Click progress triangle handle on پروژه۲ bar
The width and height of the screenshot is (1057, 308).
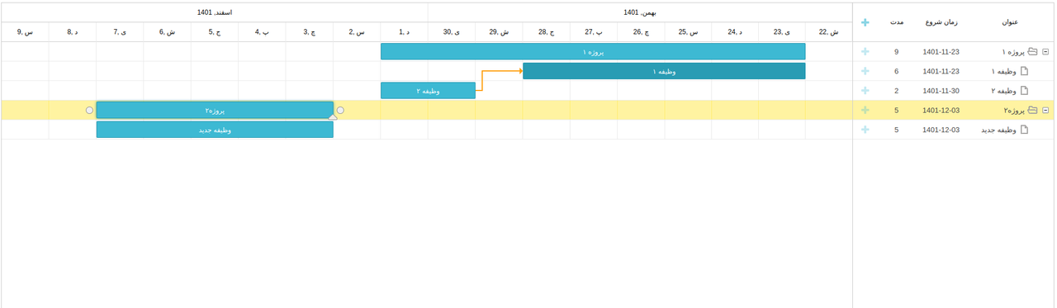(333, 117)
